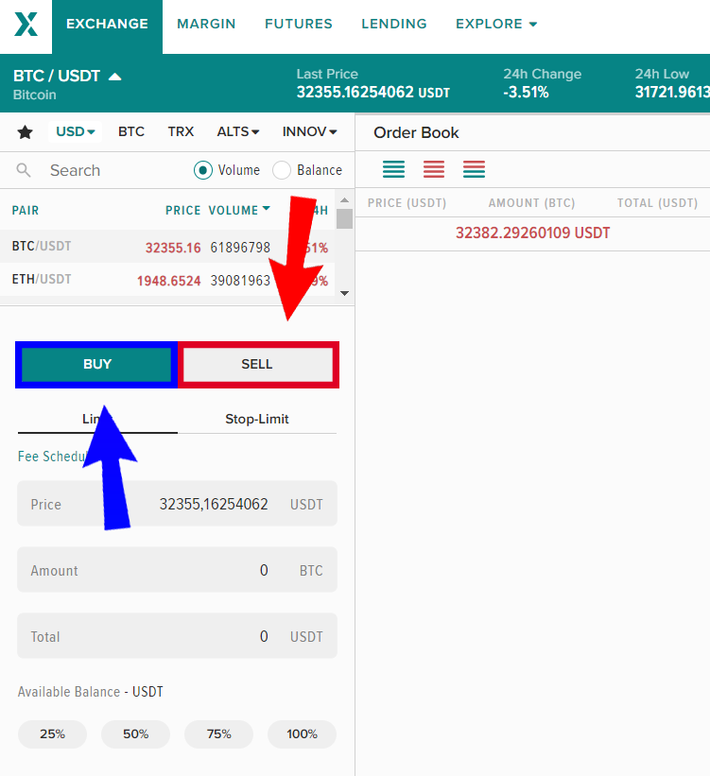Click the Total USDT input field

pyautogui.click(x=177, y=636)
